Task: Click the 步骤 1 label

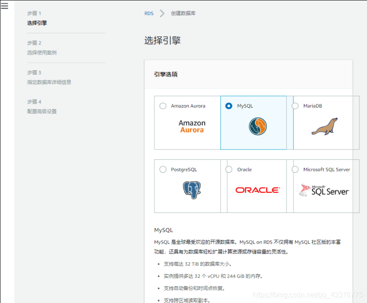Action: (34, 14)
